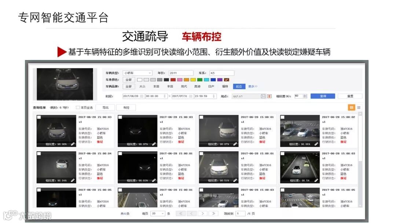Click edit pencil on the 98.84% similarity card
The height and width of the screenshot is (223, 396).
[x=73, y=180]
